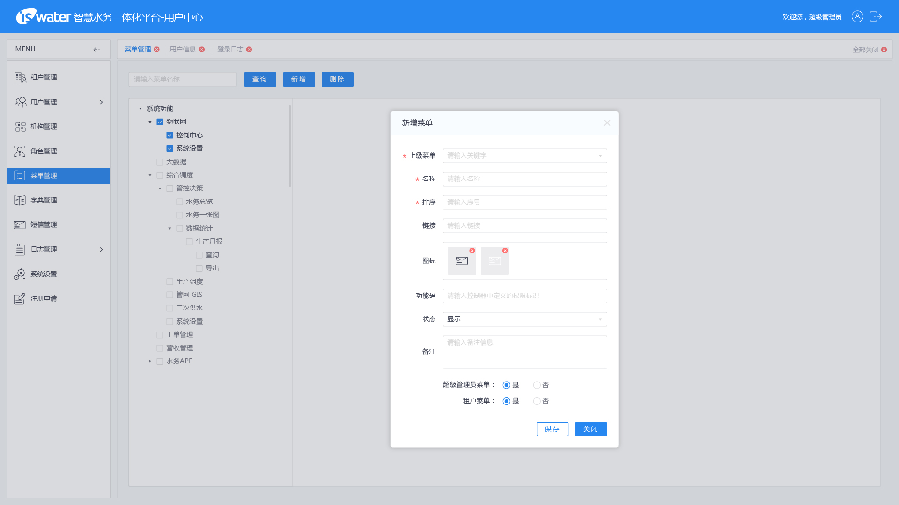The height and width of the screenshot is (505, 899).
Task: Remove the first dark envelope icon thumbnail
Action: point(472,251)
